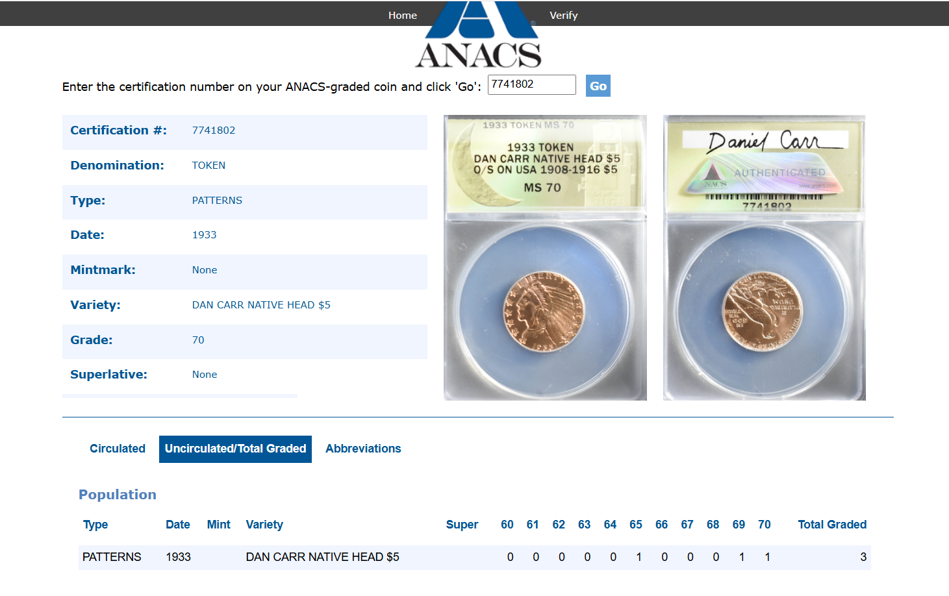The width and height of the screenshot is (949, 596).
Task: Click the Population heading
Action: pyautogui.click(x=118, y=495)
